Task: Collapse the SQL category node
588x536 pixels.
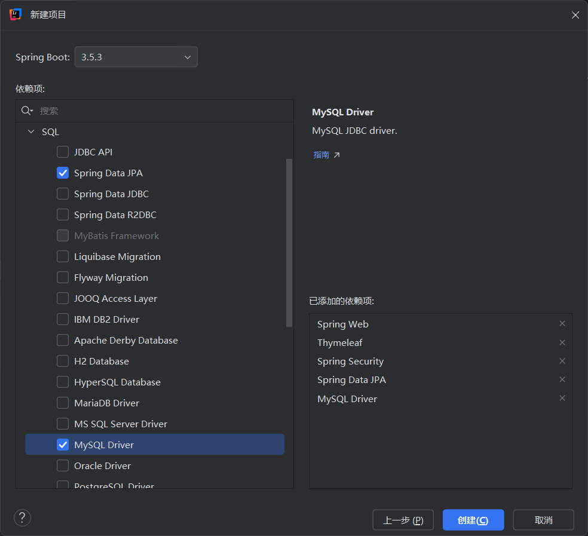Action: click(31, 131)
